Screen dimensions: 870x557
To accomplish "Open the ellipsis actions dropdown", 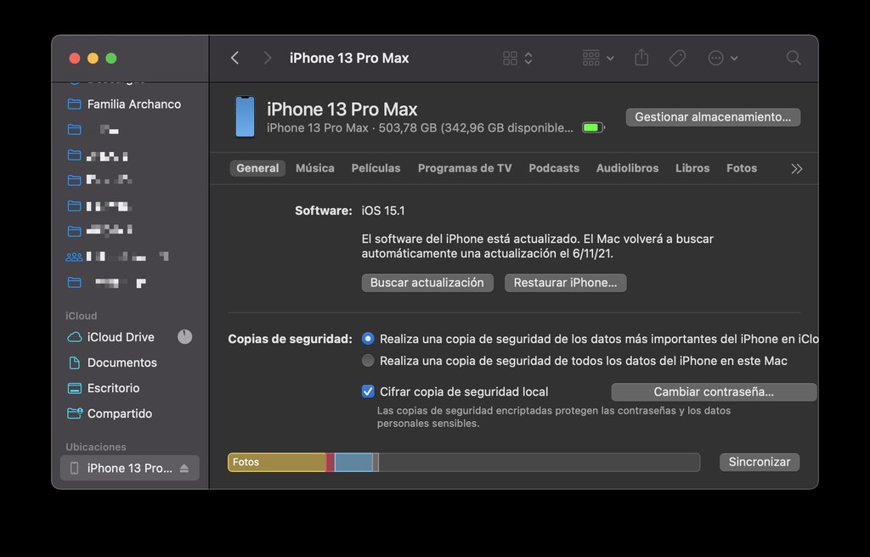I will [x=716, y=58].
